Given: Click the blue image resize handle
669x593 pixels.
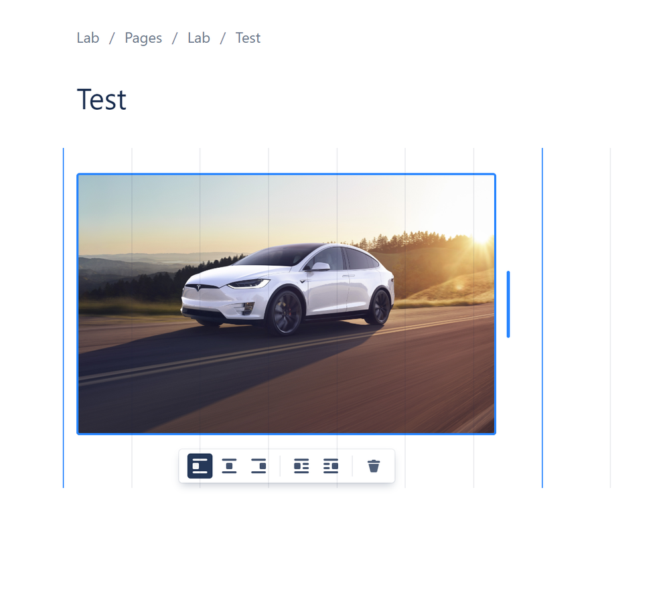Looking at the screenshot, I should [509, 303].
